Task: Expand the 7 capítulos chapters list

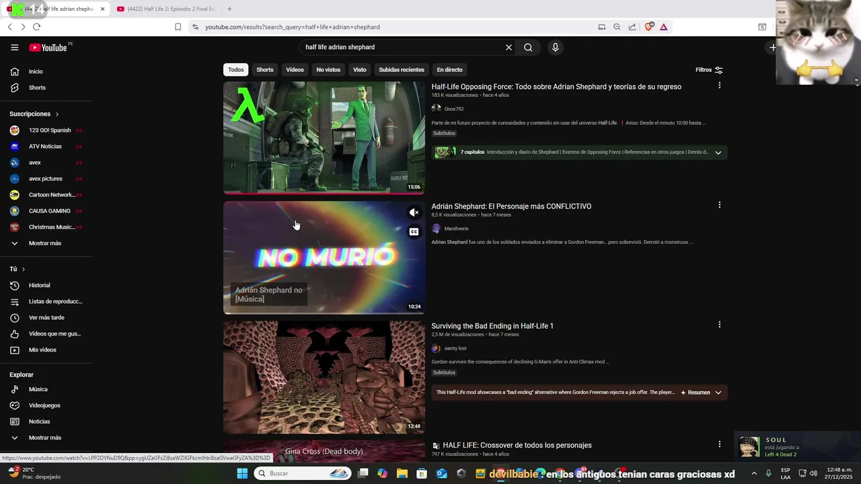Action: [718, 153]
